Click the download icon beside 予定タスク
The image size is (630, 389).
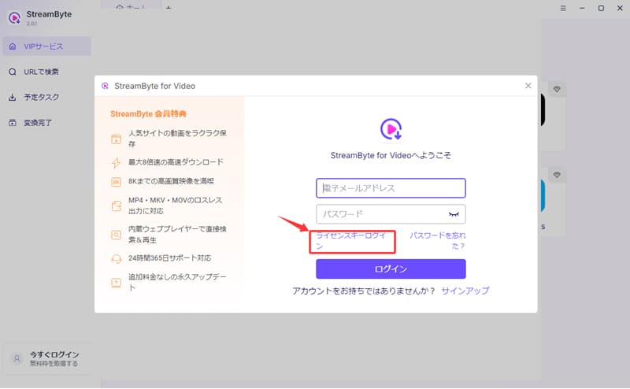coord(13,98)
